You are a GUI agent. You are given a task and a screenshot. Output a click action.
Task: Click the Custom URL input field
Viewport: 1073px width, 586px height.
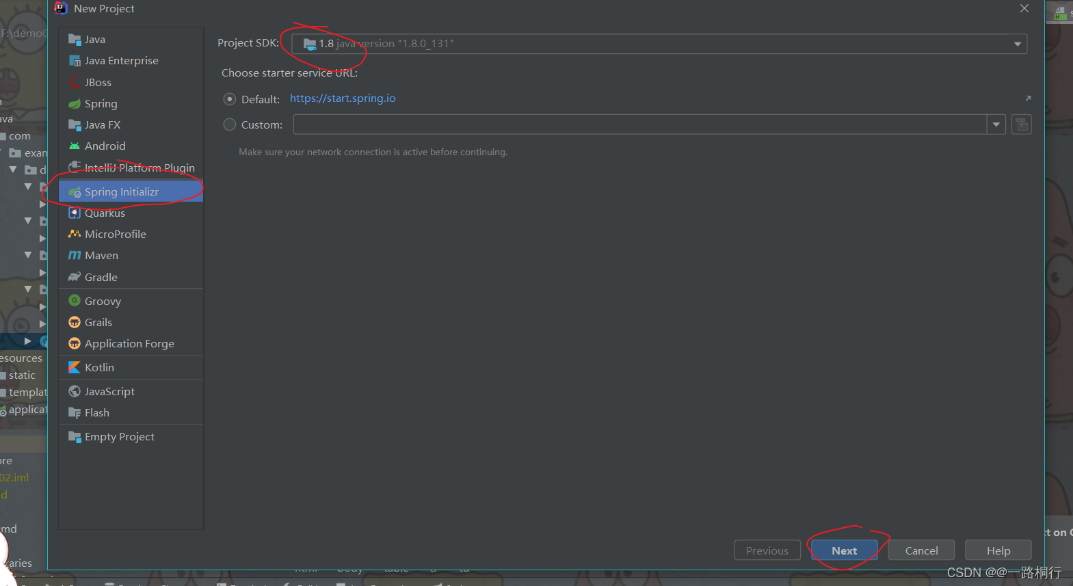pos(640,124)
